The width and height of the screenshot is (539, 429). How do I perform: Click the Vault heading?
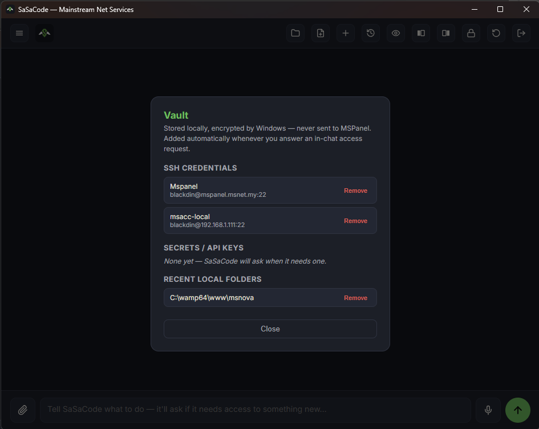(x=176, y=115)
